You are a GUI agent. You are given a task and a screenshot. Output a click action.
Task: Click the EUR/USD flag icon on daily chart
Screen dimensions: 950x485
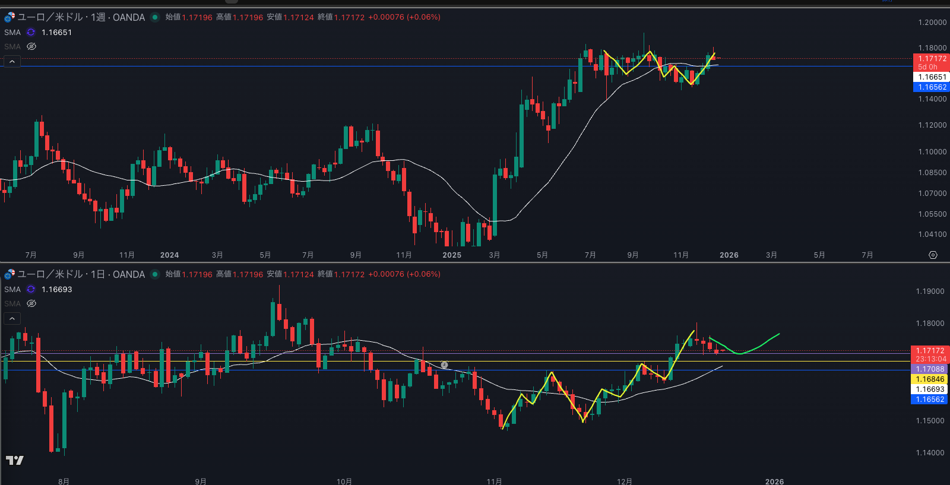[x=9, y=274]
